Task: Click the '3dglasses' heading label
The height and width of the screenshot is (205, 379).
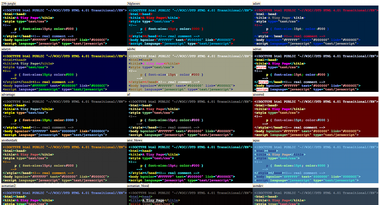Action: 135,3
